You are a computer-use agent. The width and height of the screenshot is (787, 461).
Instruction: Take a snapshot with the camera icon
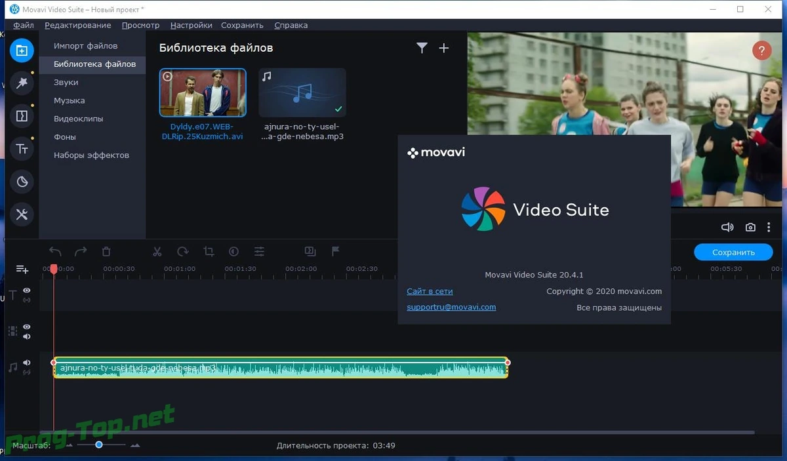click(x=750, y=228)
